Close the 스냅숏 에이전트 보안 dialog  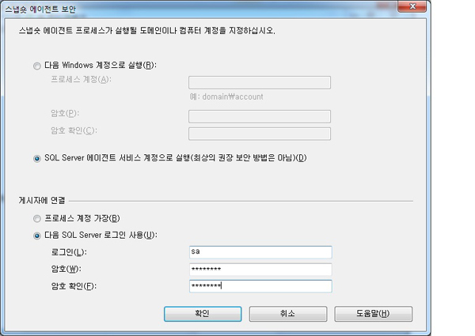coord(412,6)
